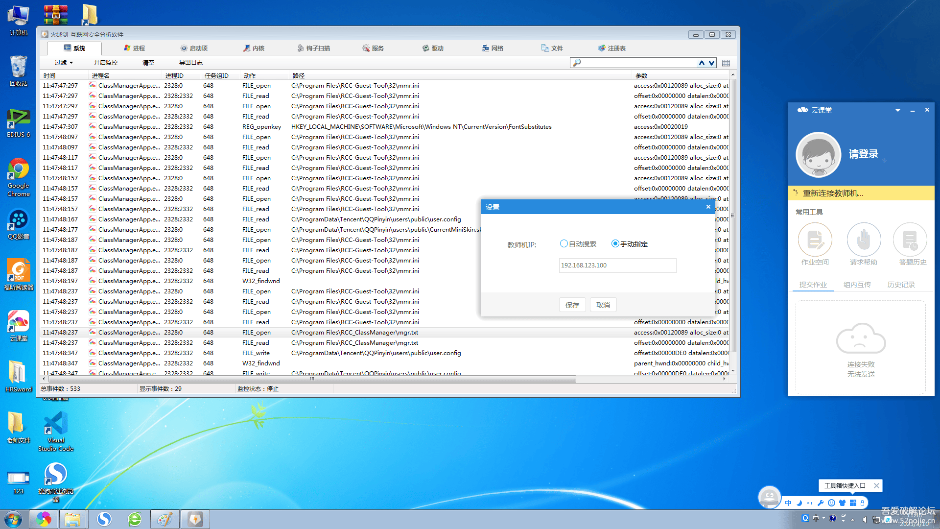The image size is (940, 529).
Task: Open the 作业空间 homework space tool
Action: (815, 240)
